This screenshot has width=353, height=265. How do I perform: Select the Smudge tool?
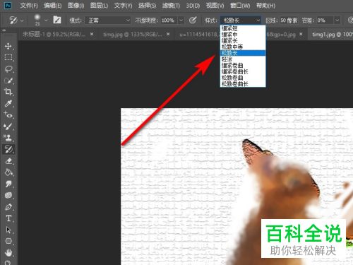click(8, 184)
